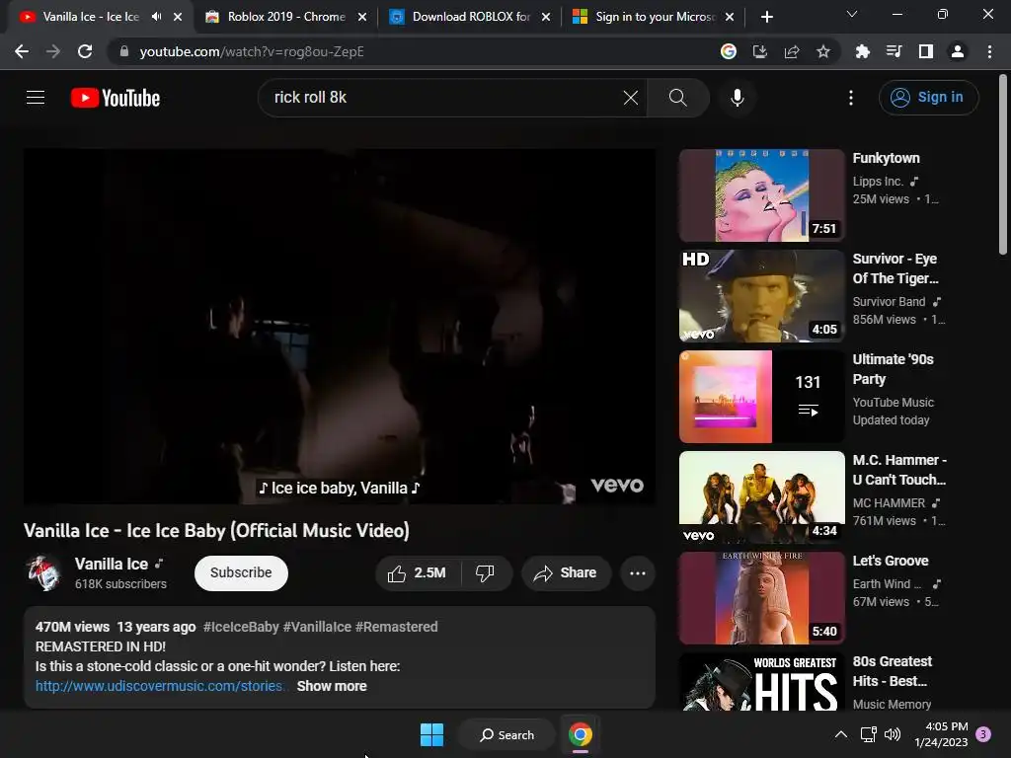
Task: Open Vanilla Ice channel avatar
Action: click(43, 572)
